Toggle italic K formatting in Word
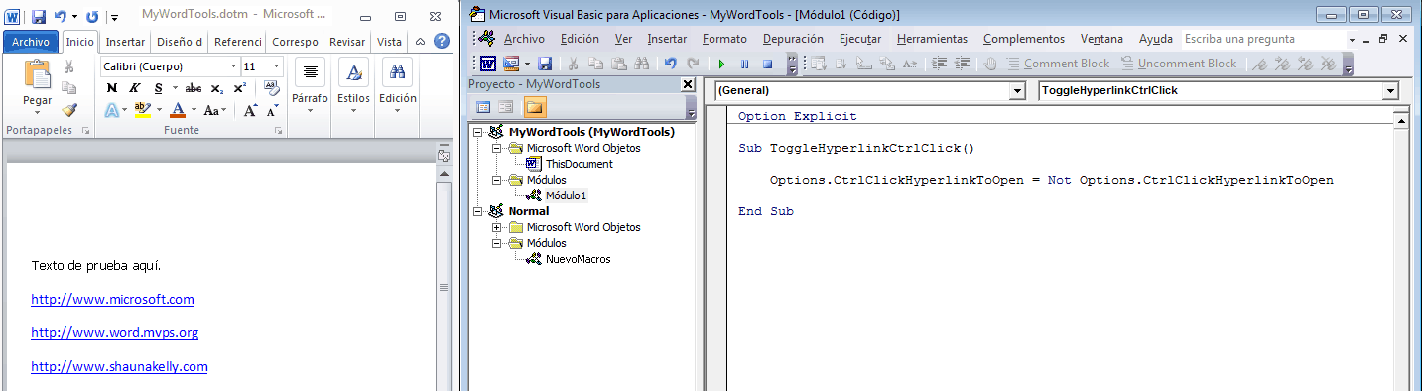Screen dimensions: 1423x391 tap(134, 88)
